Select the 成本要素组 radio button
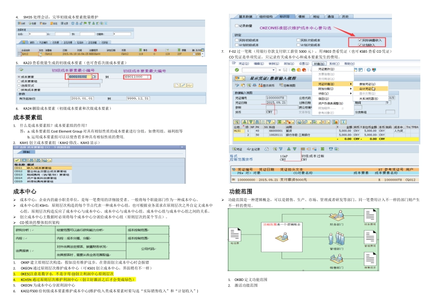This screenshot has width=435, height=308. point(19,81)
